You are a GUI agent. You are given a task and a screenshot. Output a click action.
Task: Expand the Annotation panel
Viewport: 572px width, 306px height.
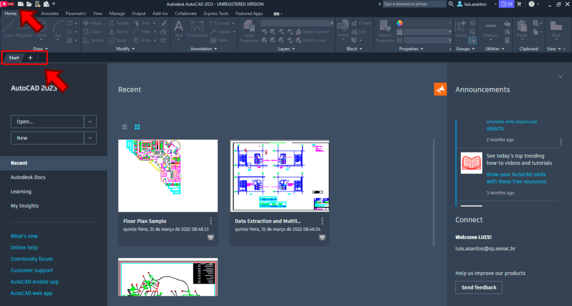tap(203, 48)
